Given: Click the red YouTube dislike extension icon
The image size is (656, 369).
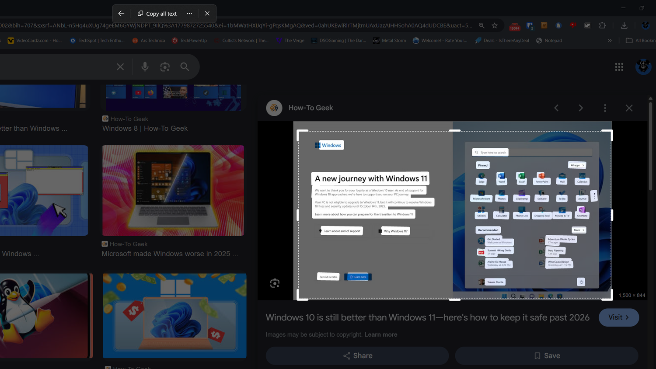Looking at the screenshot, I should coord(573,25).
